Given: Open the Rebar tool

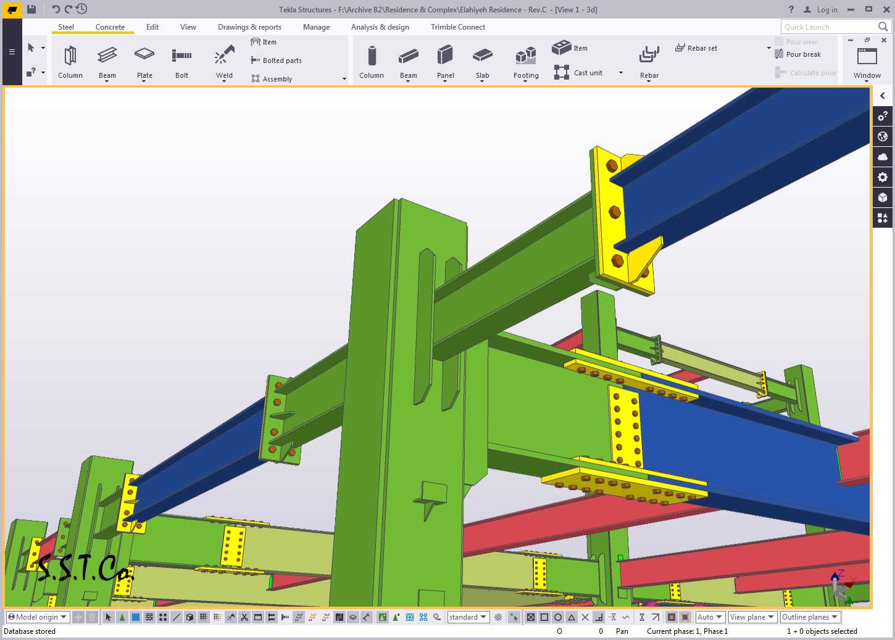Looking at the screenshot, I should pos(649,62).
